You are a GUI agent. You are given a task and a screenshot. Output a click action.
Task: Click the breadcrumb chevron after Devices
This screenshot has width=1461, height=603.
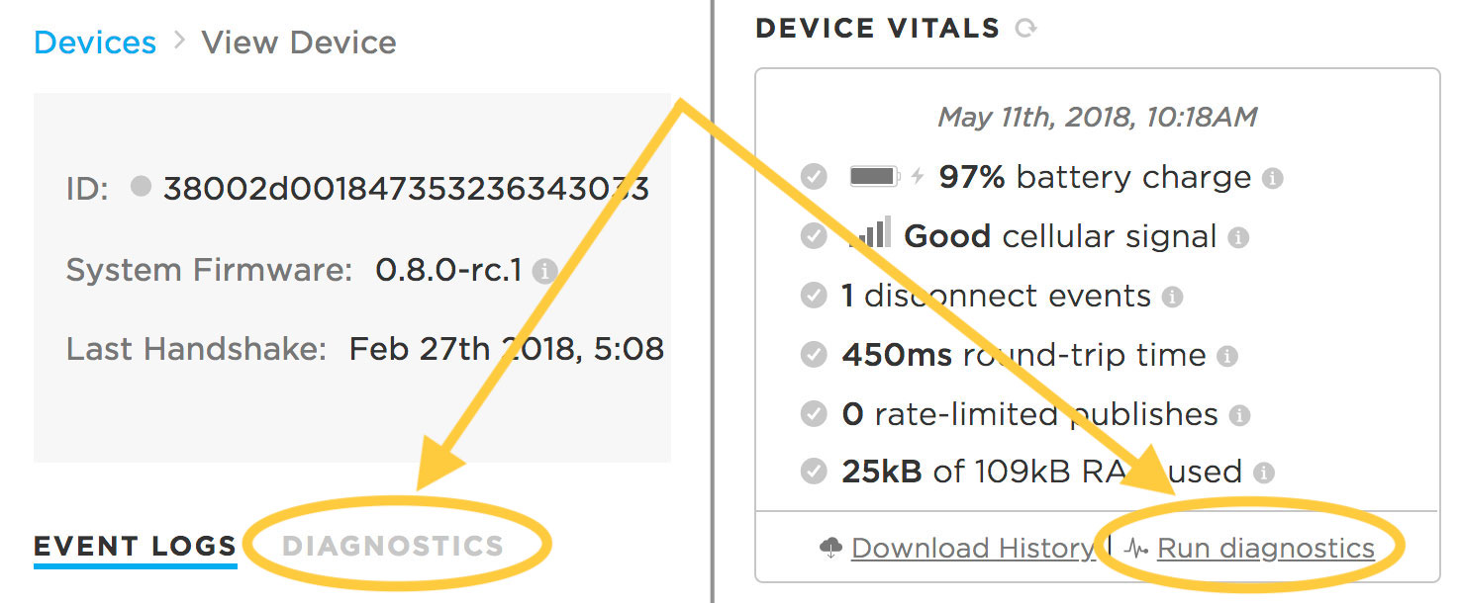tap(179, 42)
